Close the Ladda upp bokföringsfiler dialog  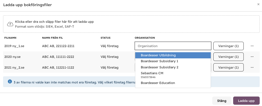[258, 4]
